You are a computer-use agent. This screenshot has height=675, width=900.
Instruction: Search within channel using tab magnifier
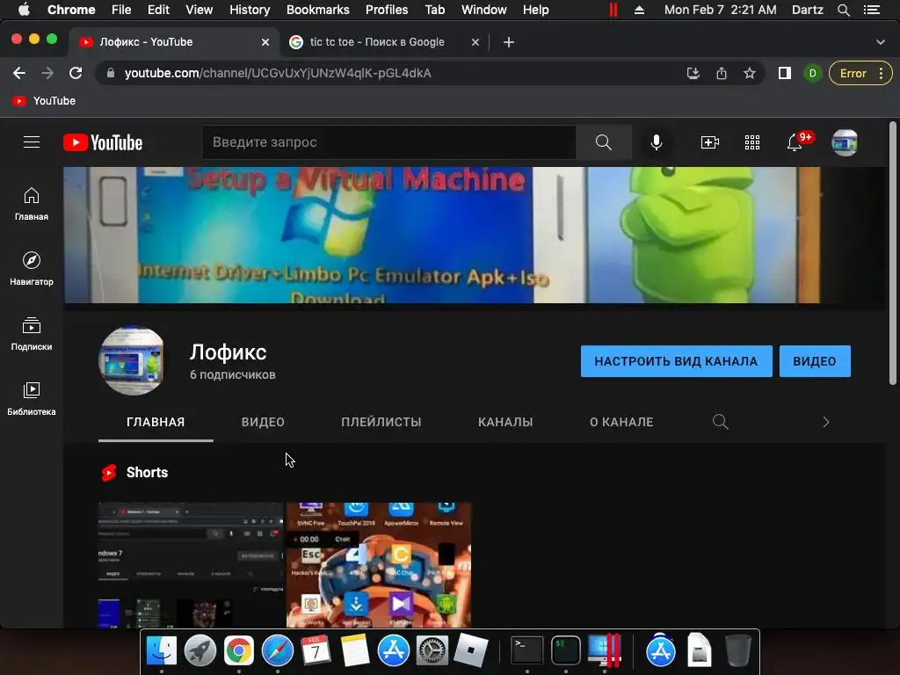pyautogui.click(x=721, y=422)
